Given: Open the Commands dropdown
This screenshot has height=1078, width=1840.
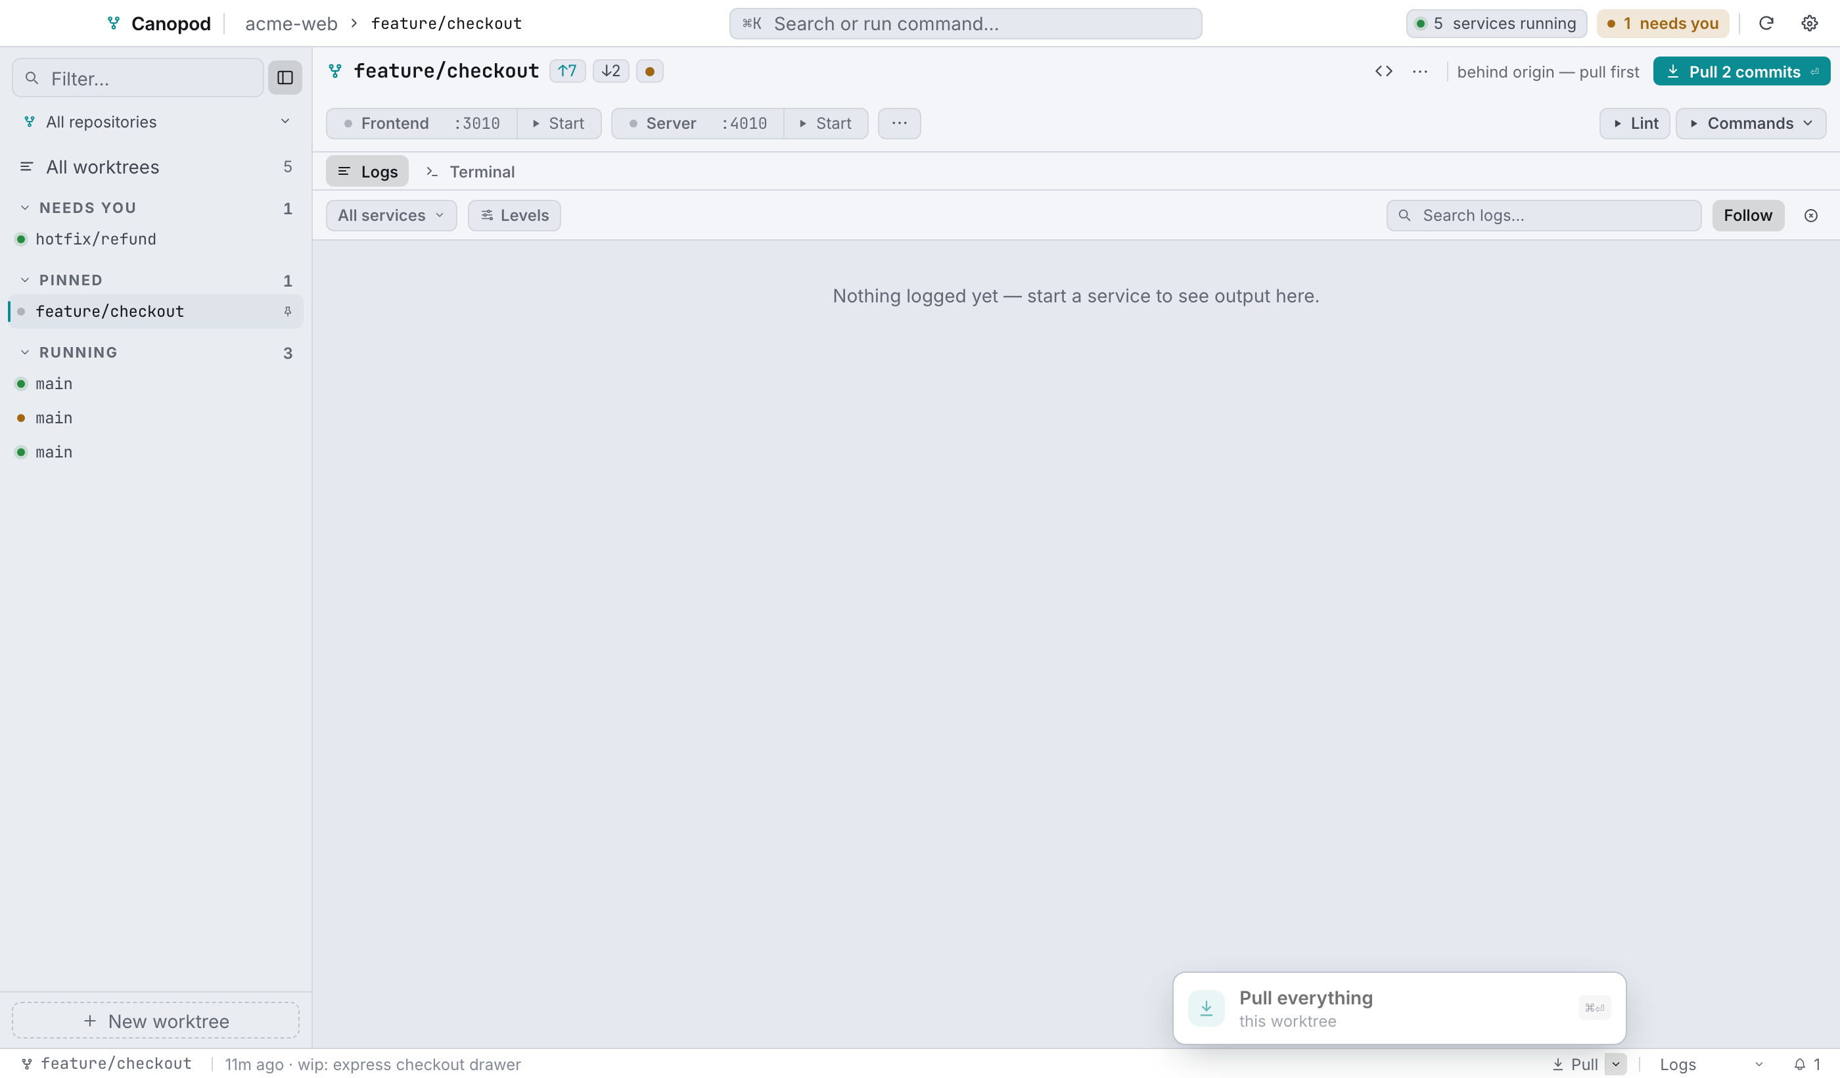Looking at the screenshot, I should point(1750,124).
